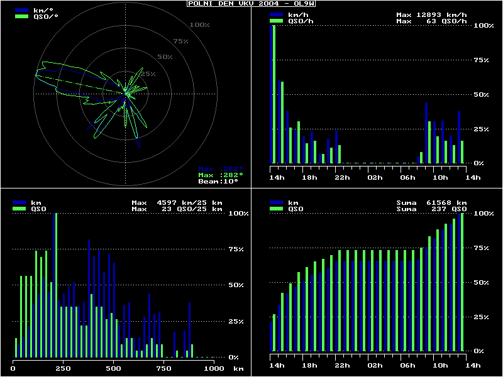
Task: Click the green QSO swatch in the cumulative Suma chart
Action: click(276, 209)
